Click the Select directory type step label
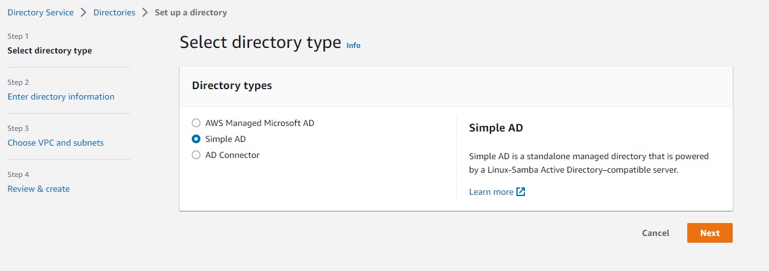Viewport: 769px width, 271px height. (50, 50)
